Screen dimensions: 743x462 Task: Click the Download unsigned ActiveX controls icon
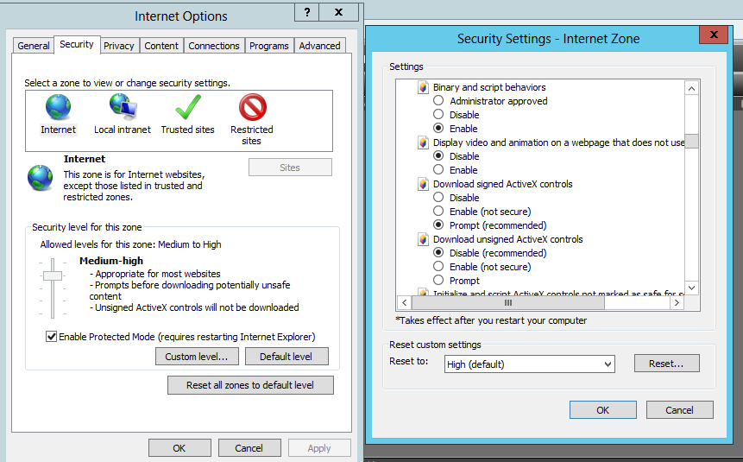tap(423, 239)
